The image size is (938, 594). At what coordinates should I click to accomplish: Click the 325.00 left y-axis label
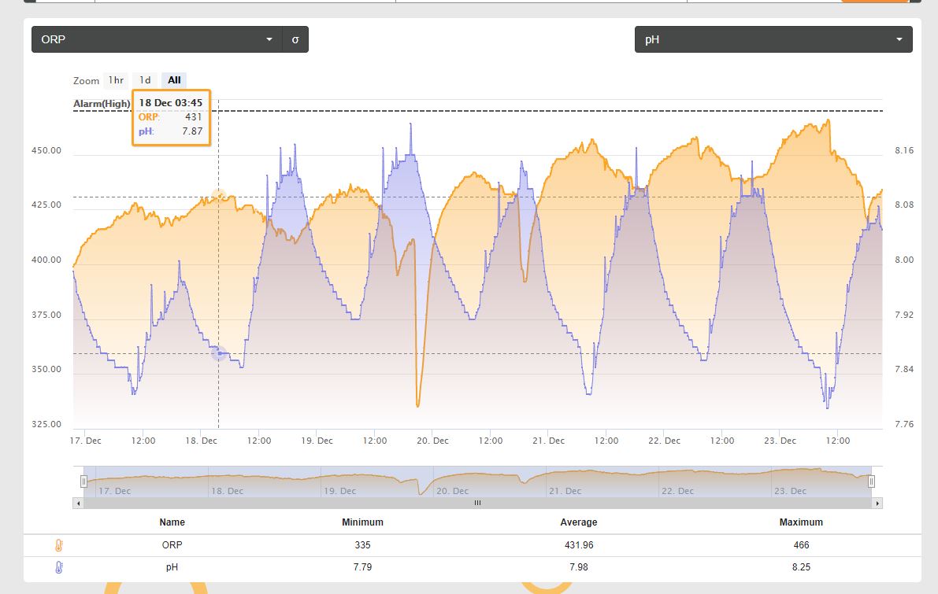pyautogui.click(x=46, y=424)
